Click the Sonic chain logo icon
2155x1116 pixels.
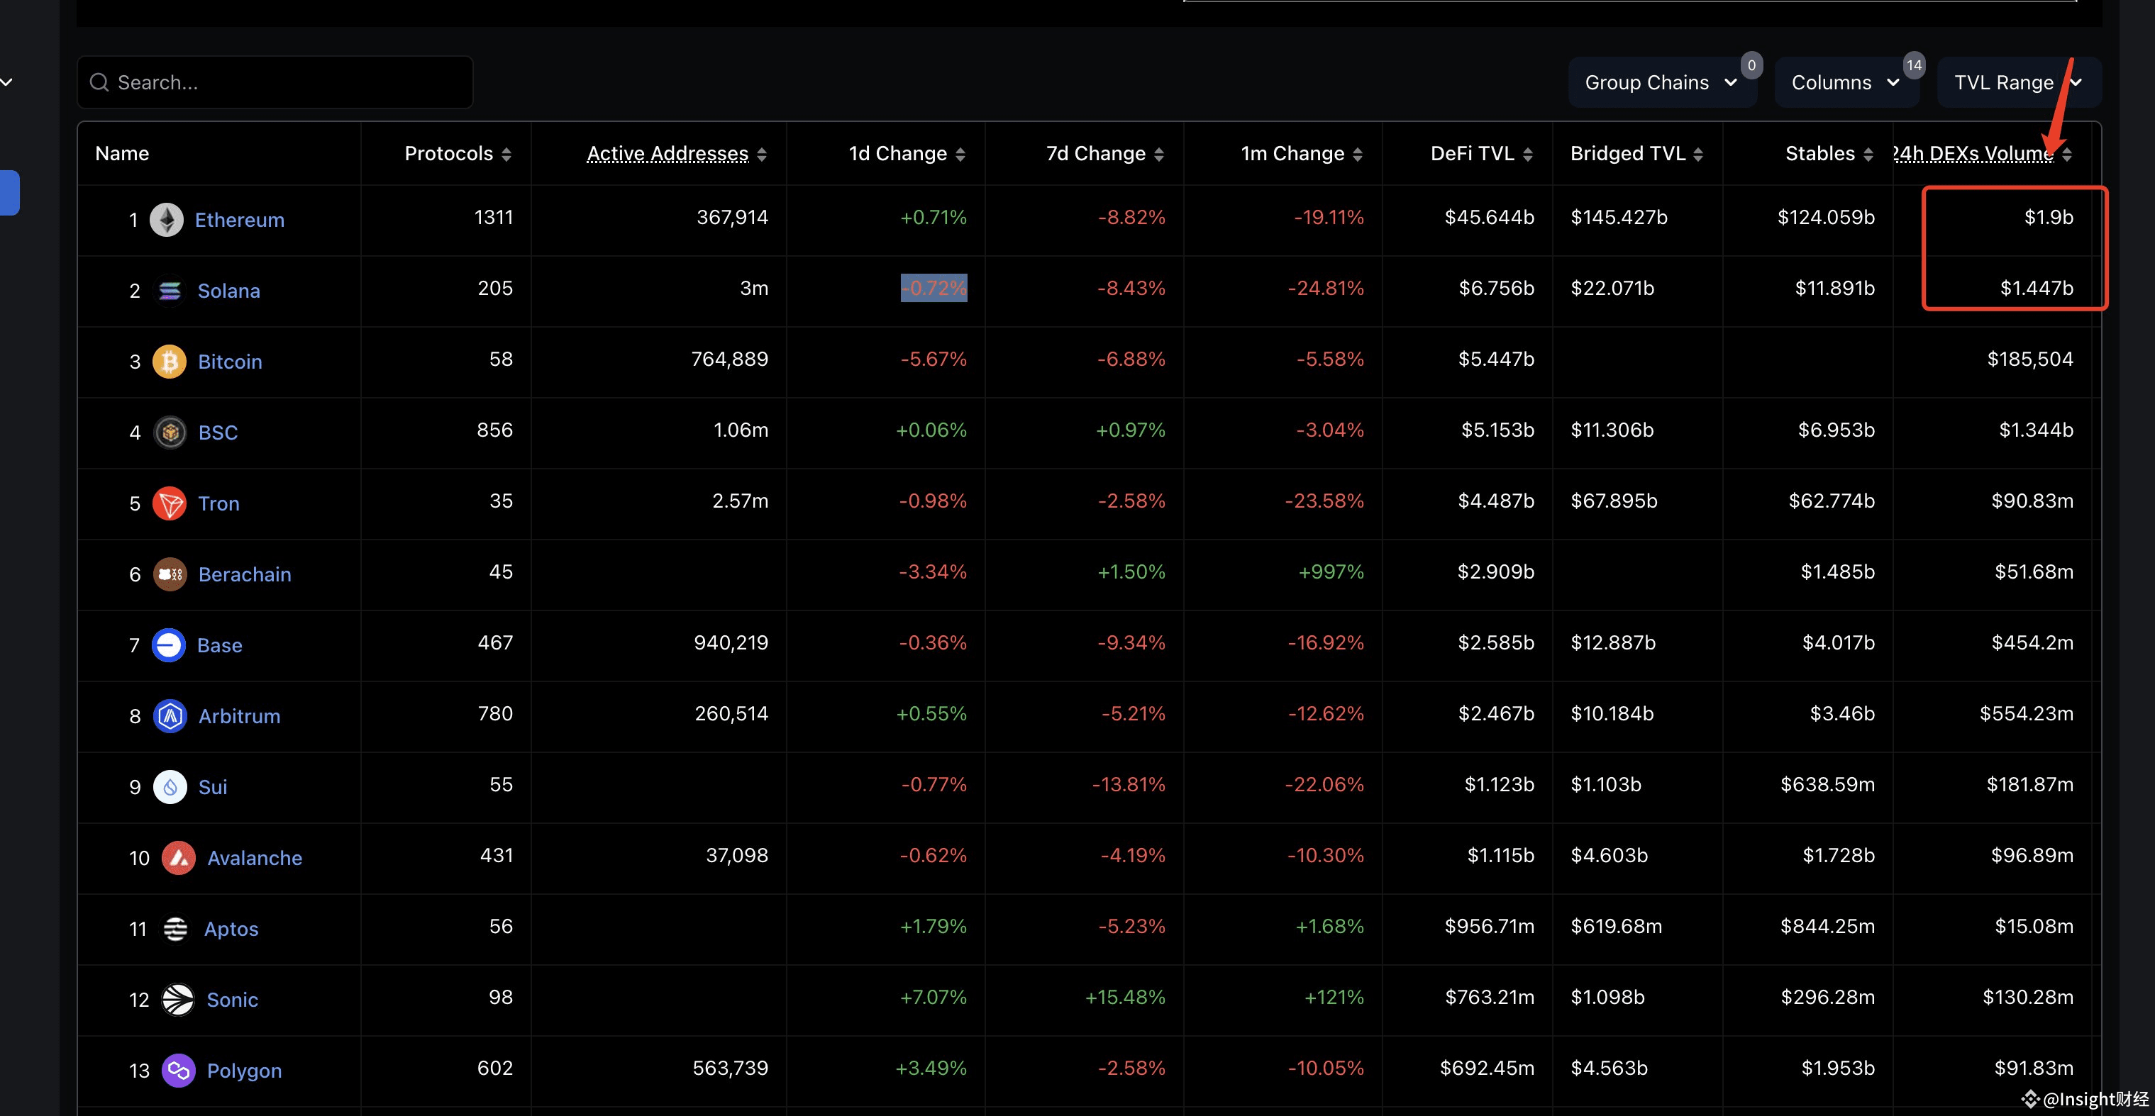[178, 1000]
